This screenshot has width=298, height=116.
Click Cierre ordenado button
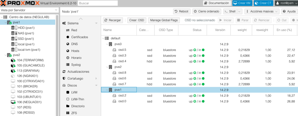click(207, 11)
